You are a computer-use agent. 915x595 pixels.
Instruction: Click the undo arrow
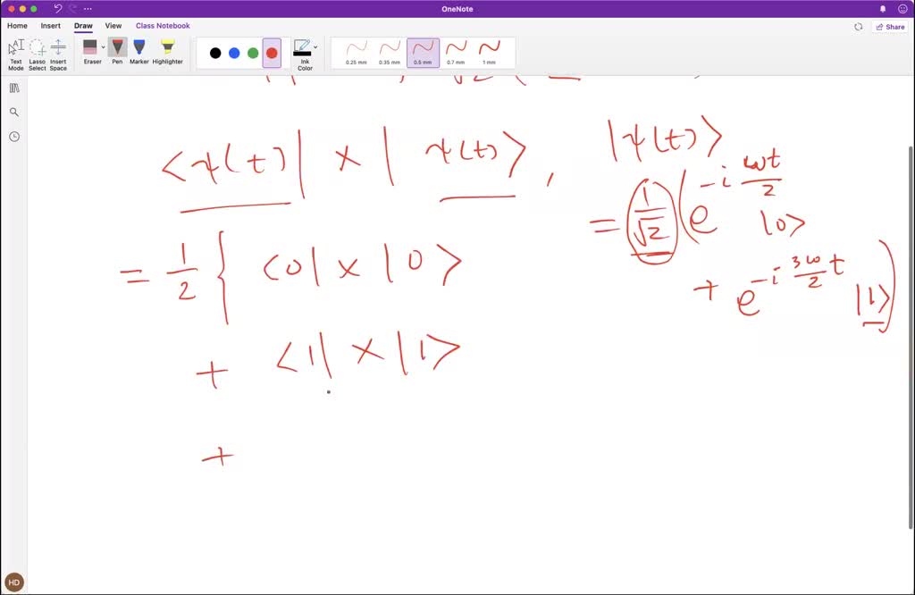click(x=57, y=9)
